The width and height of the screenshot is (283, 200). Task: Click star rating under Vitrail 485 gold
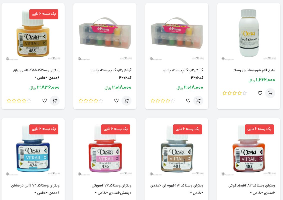coord(19,101)
